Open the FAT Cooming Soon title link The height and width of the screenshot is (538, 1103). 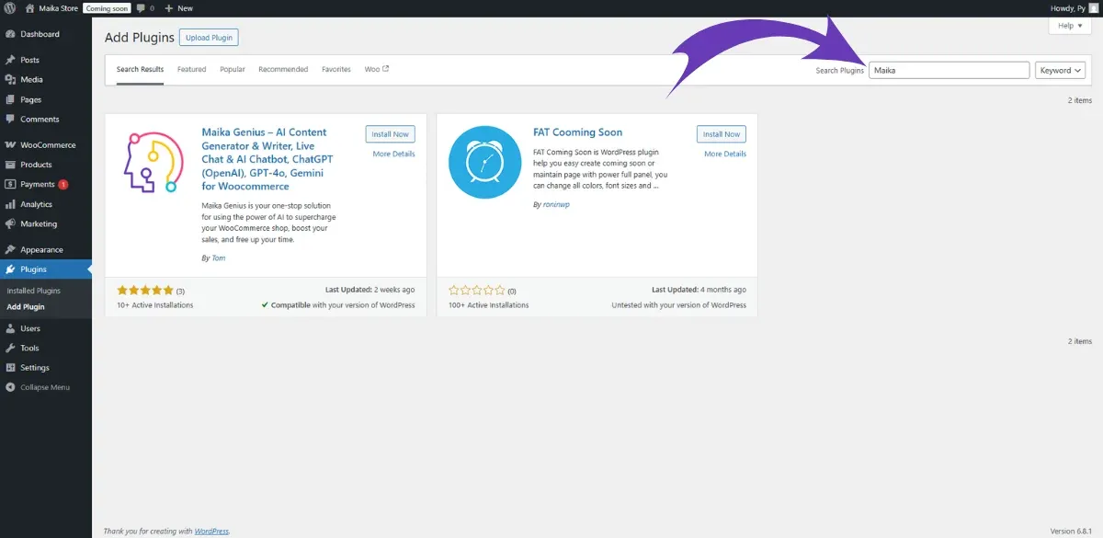577,132
